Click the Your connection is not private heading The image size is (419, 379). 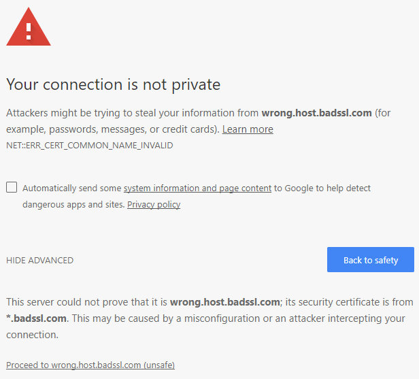click(x=114, y=85)
